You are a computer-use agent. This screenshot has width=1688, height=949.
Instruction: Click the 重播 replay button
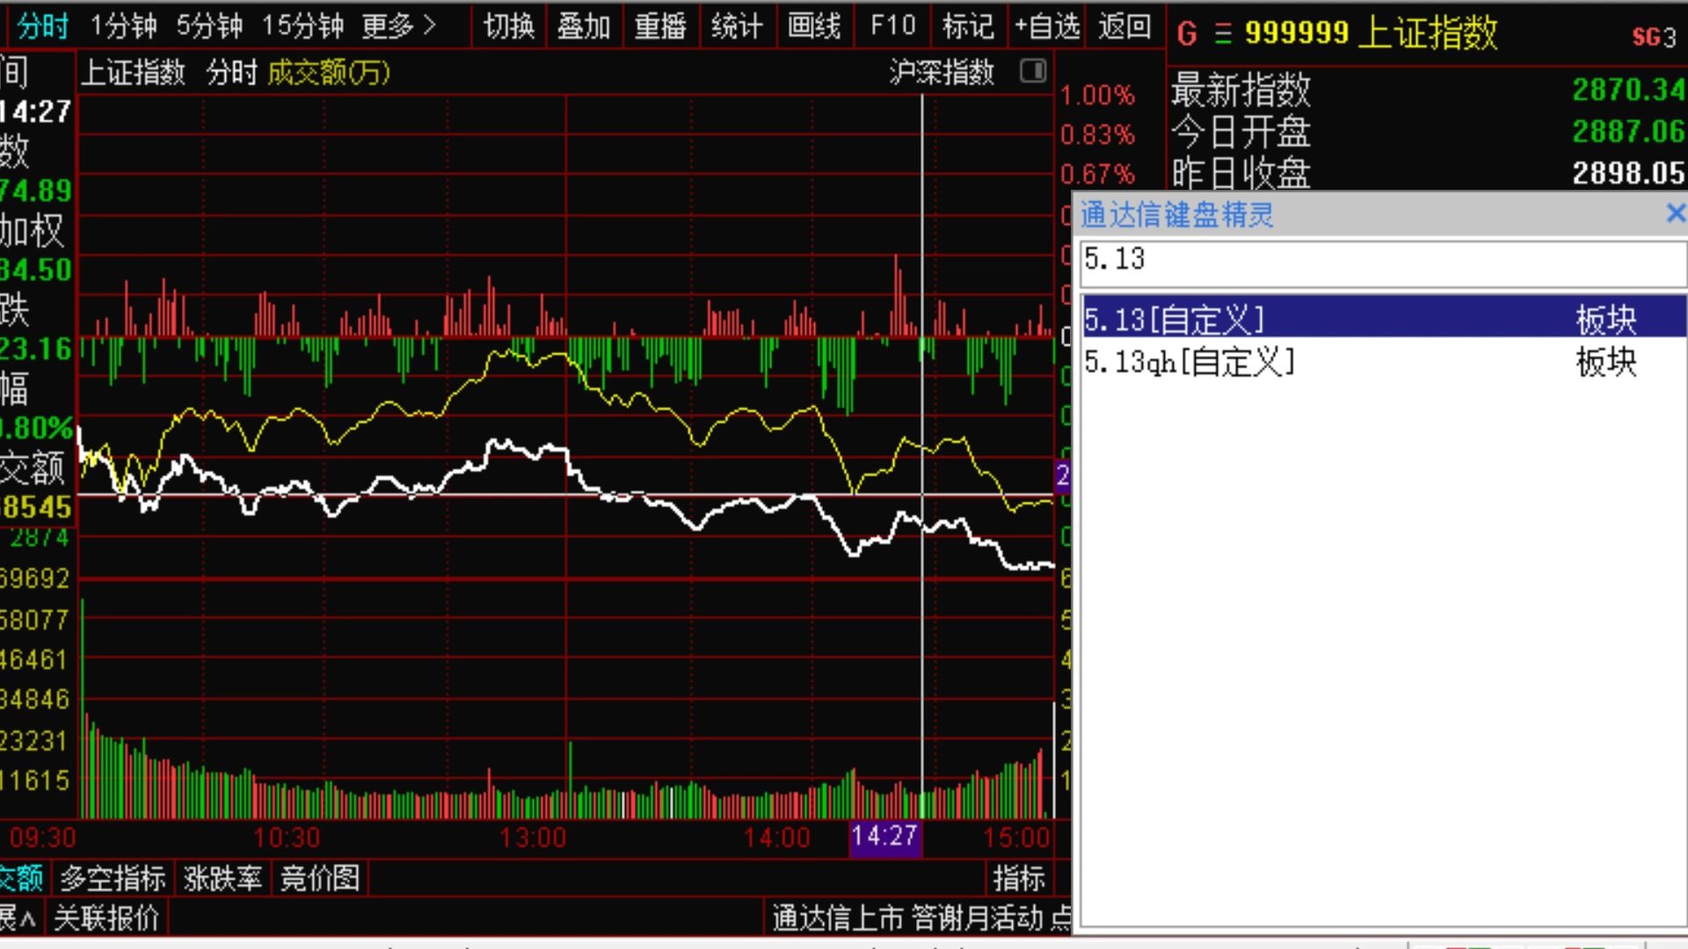pyautogui.click(x=660, y=26)
